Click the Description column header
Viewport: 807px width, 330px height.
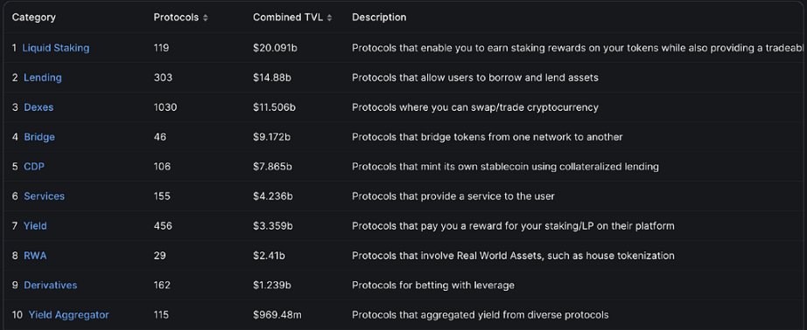click(379, 17)
